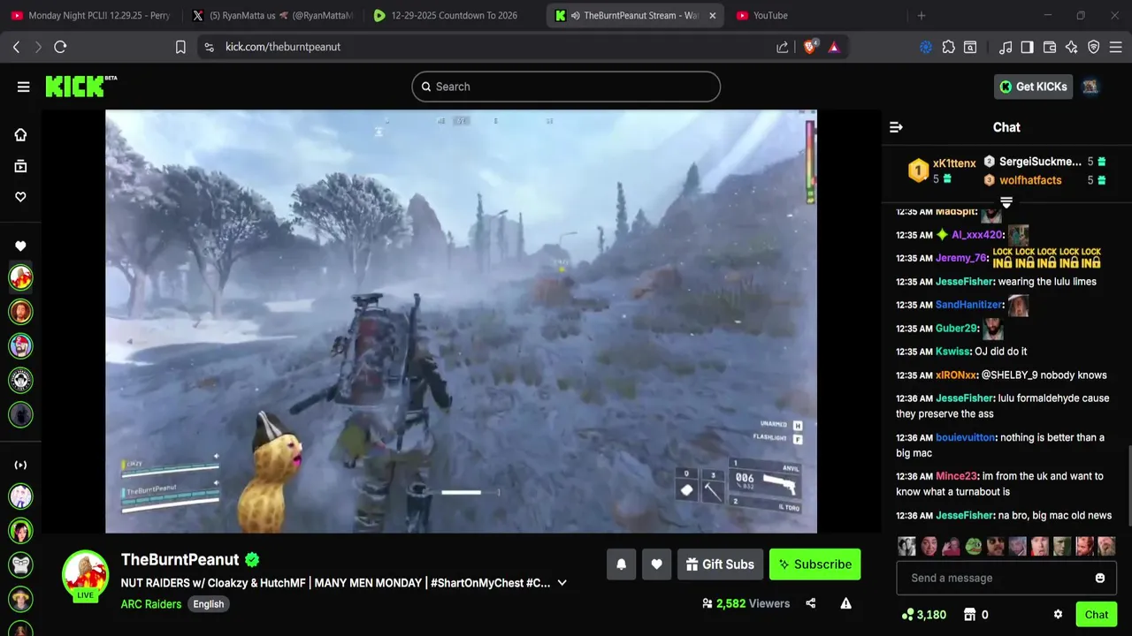Open the channel shop storefront icon

point(969,615)
